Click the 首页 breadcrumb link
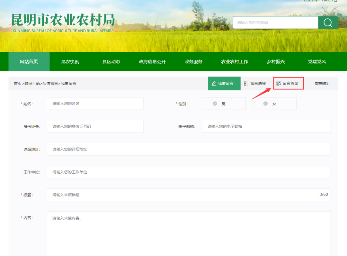Screen dimensions: 347x256 (18, 84)
